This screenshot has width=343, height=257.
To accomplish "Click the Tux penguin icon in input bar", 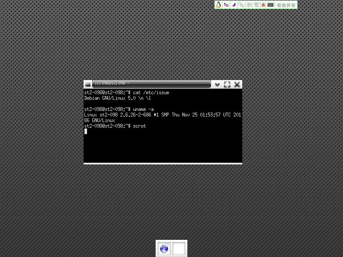I will tap(218, 5).
